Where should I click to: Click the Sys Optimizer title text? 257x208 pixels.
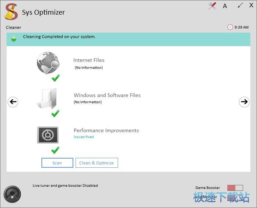click(43, 12)
